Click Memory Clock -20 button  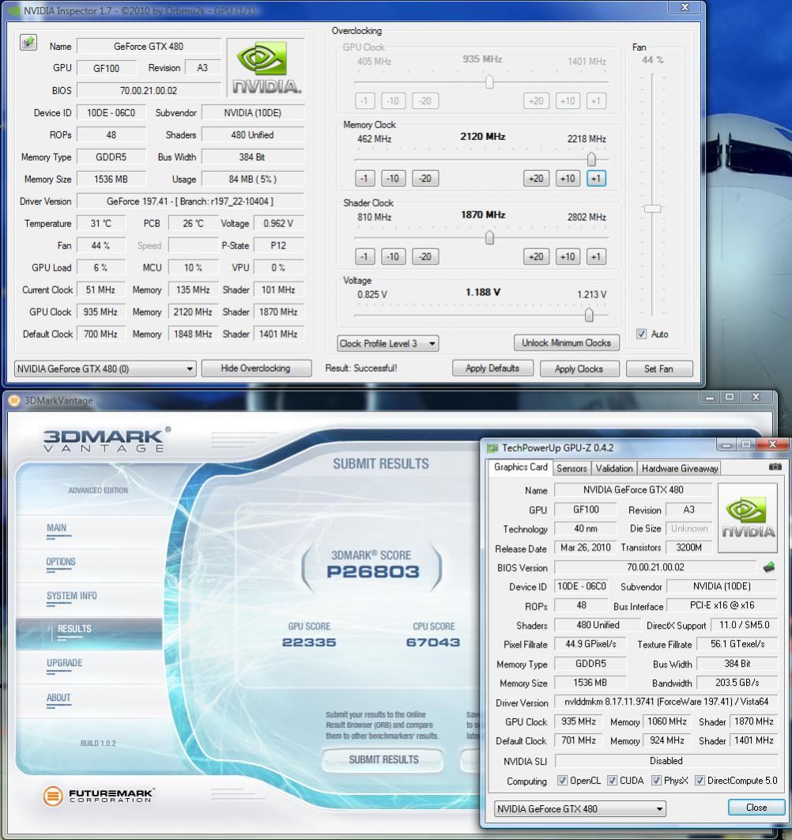click(425, 179)
